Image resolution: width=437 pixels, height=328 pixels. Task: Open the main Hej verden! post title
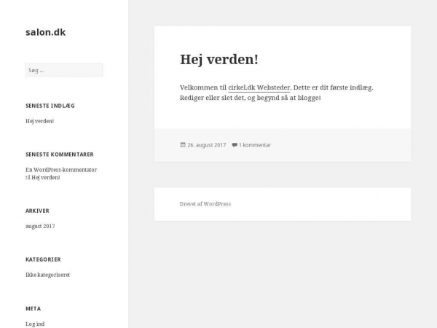pos(219,59)
